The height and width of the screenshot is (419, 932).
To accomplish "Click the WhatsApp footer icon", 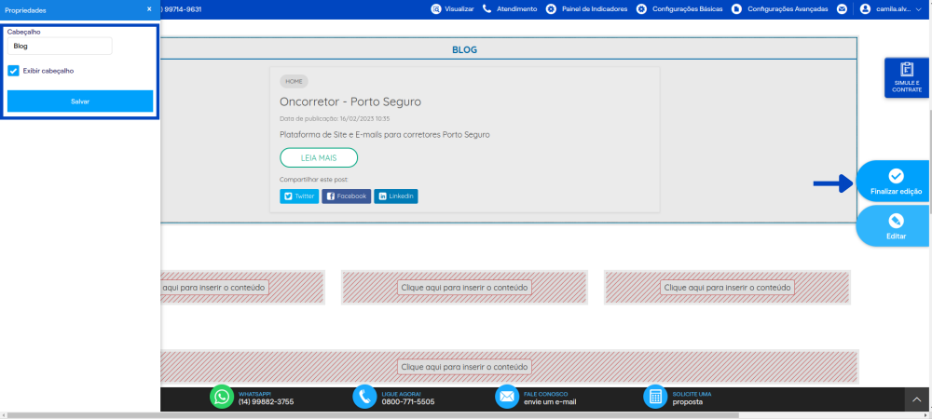I will (x=222, y=397).
